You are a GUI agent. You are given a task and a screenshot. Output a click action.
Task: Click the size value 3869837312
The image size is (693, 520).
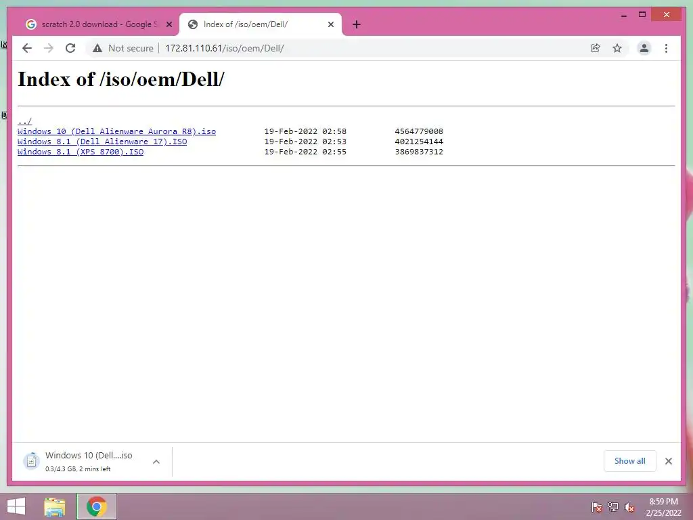[419, 152]
